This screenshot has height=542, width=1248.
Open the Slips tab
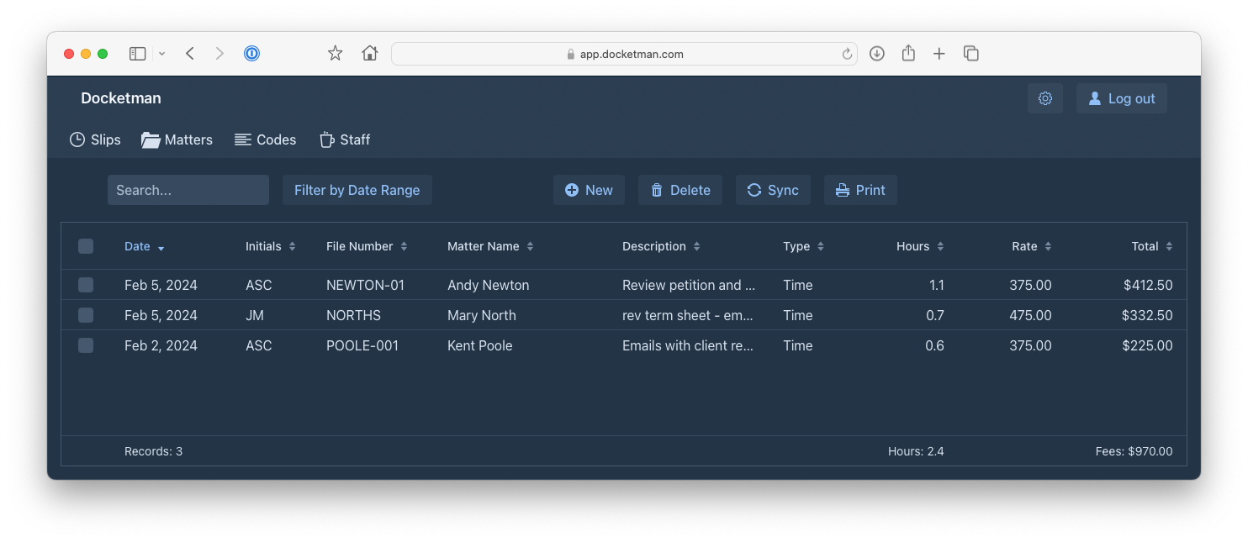click(x=95, y=139)
